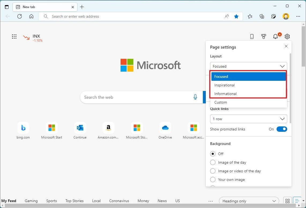The image size is (306, 208).
Task: Click the Read aloud icon in address bar
Action: [227, 16]
